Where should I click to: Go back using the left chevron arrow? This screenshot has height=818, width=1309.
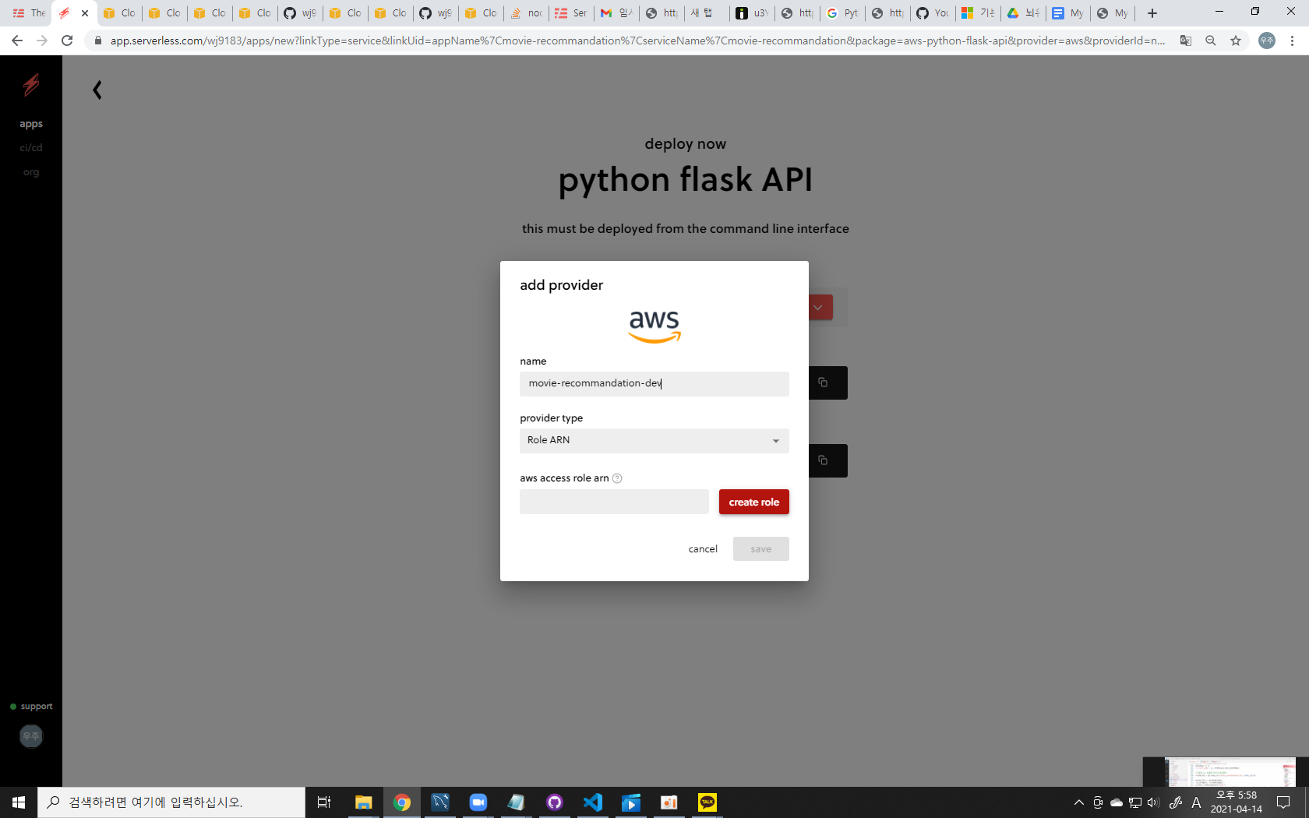pos(97,90)
